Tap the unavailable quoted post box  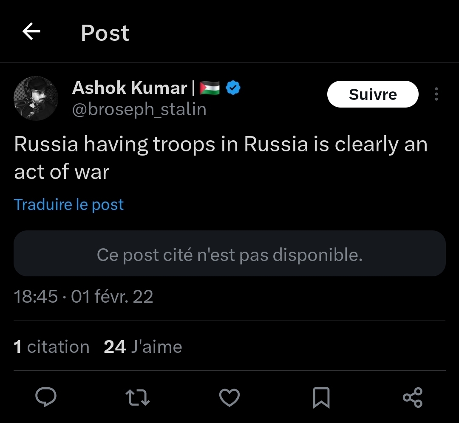point(229,254)
